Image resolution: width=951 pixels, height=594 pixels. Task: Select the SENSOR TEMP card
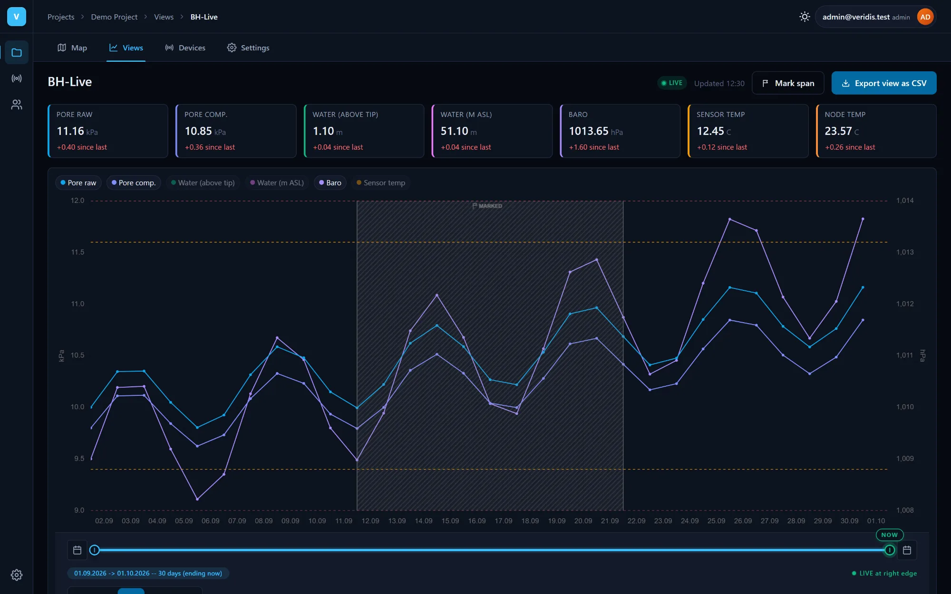(x=748, y=131)
